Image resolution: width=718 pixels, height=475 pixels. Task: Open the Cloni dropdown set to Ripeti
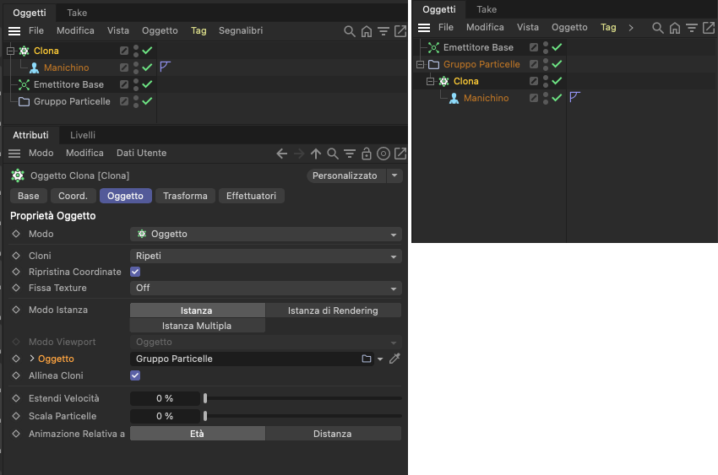265,256
